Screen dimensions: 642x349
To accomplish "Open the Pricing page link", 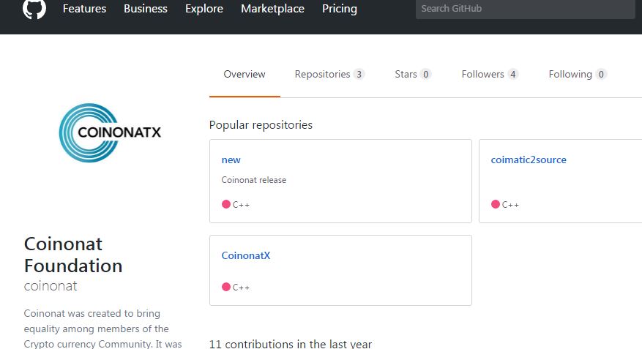I will tap(340, 9).
